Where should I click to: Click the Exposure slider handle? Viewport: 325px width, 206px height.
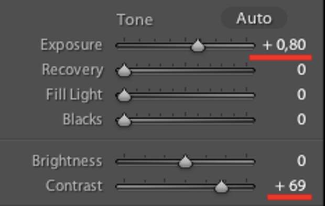(x=198, y=45)
